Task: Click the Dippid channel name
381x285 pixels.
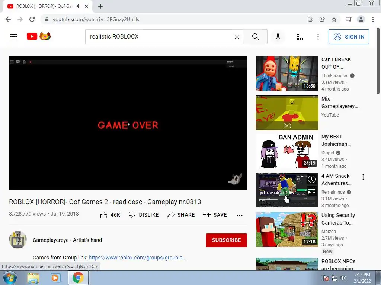Action: pyautogui.click(x=327, y=153)
